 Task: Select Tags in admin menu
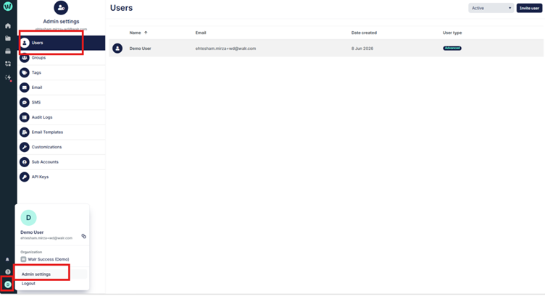point(62,72)
